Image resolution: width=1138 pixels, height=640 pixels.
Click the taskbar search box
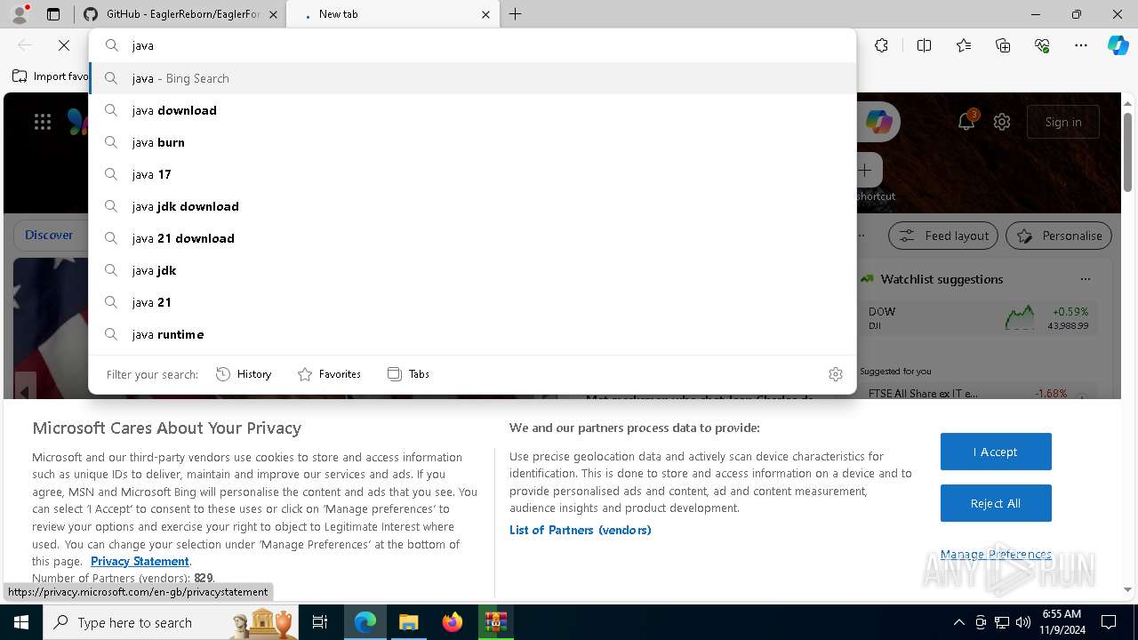pos(172,622)
